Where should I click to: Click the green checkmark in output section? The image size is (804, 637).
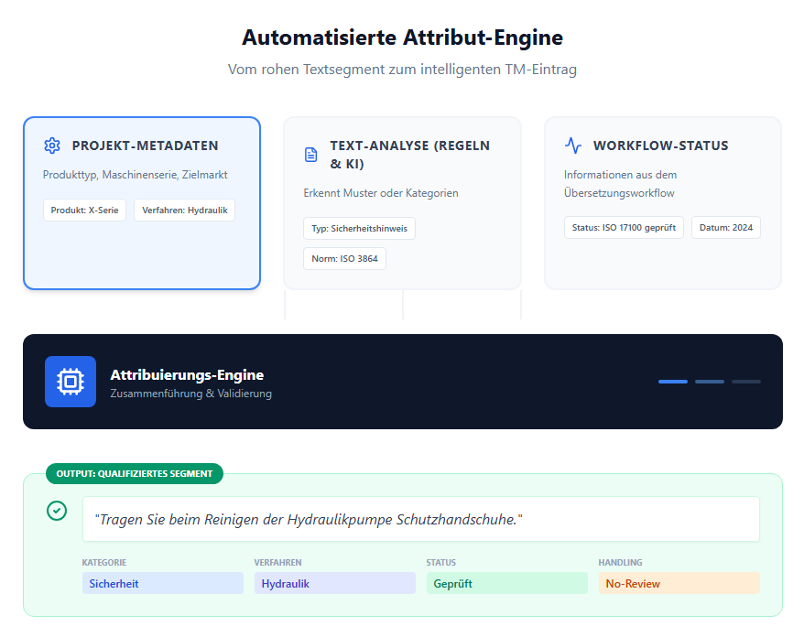[57, 512]
